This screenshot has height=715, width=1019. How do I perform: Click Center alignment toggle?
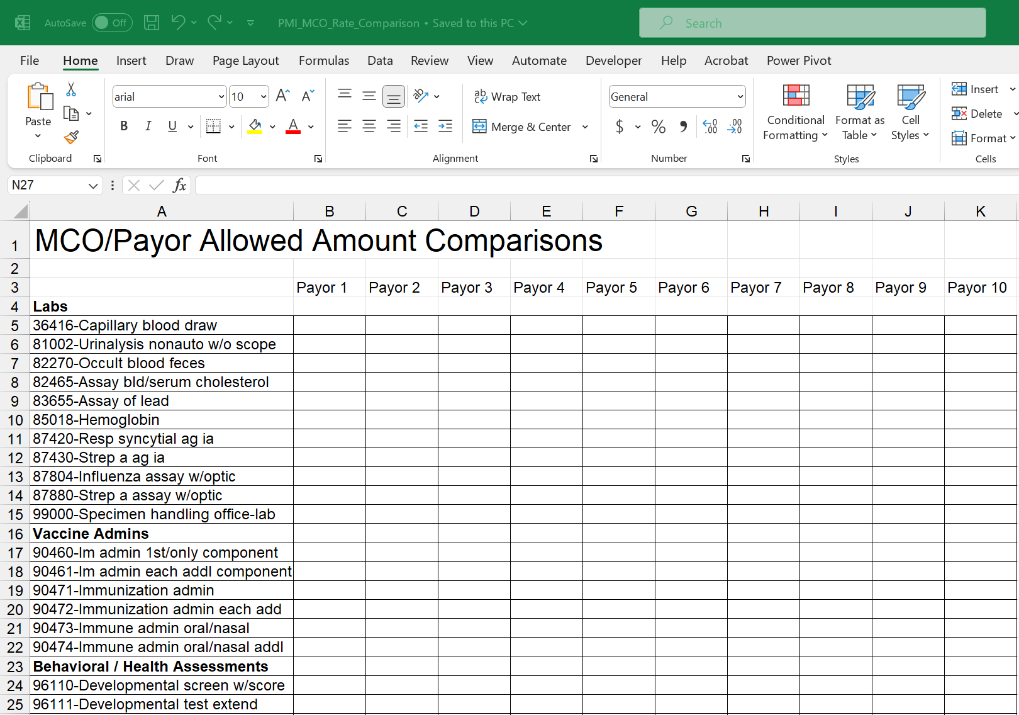click(x=369, y=126)
